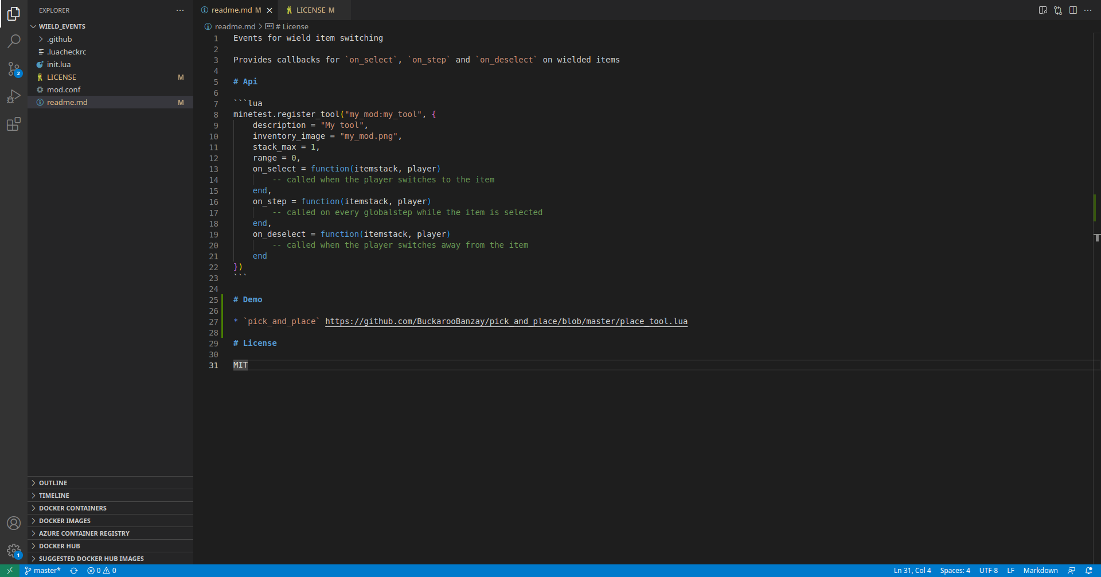Open the Source Control view
Image resolution: width=1101 pixels, height=577 pixels.
click(14, 69)
